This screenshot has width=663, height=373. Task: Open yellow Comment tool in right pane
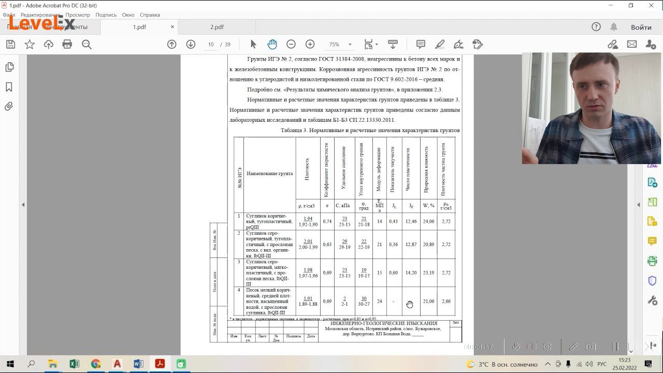point(652,241)
